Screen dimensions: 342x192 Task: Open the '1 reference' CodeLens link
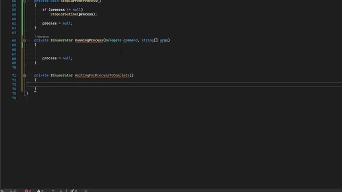click(x=42, y=37)
